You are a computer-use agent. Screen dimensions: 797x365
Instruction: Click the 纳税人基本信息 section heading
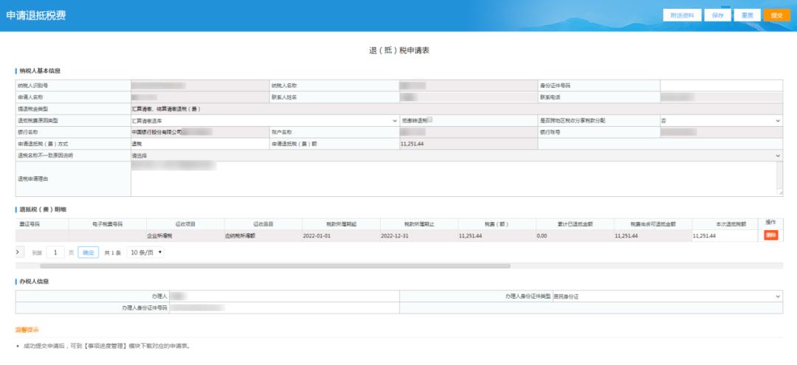pos(40,71)
